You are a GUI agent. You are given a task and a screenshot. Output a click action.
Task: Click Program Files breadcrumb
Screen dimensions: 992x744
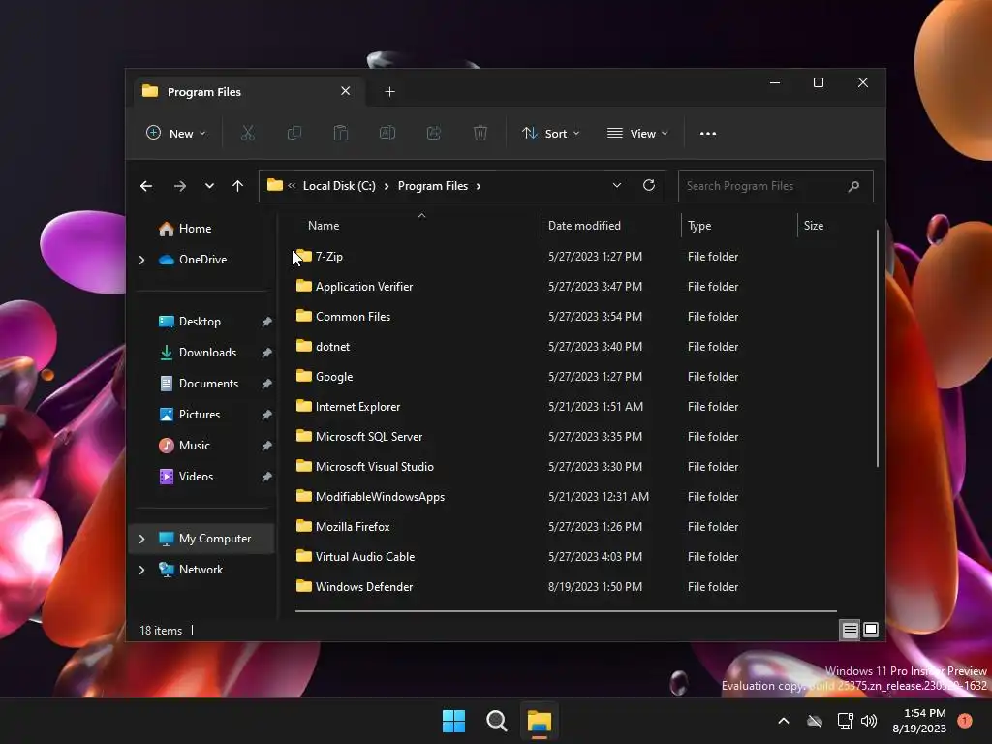click(x=433, y=186)
